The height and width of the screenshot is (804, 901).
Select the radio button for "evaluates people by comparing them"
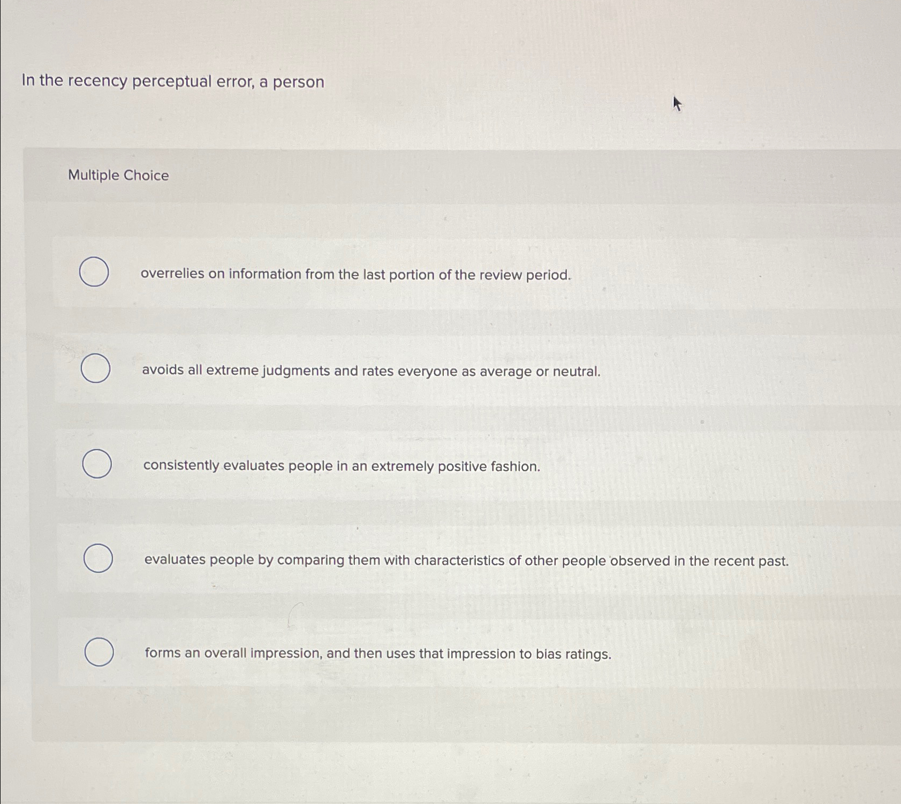tap(96, 559)
